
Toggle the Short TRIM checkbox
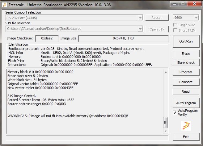tap(175, 30)
